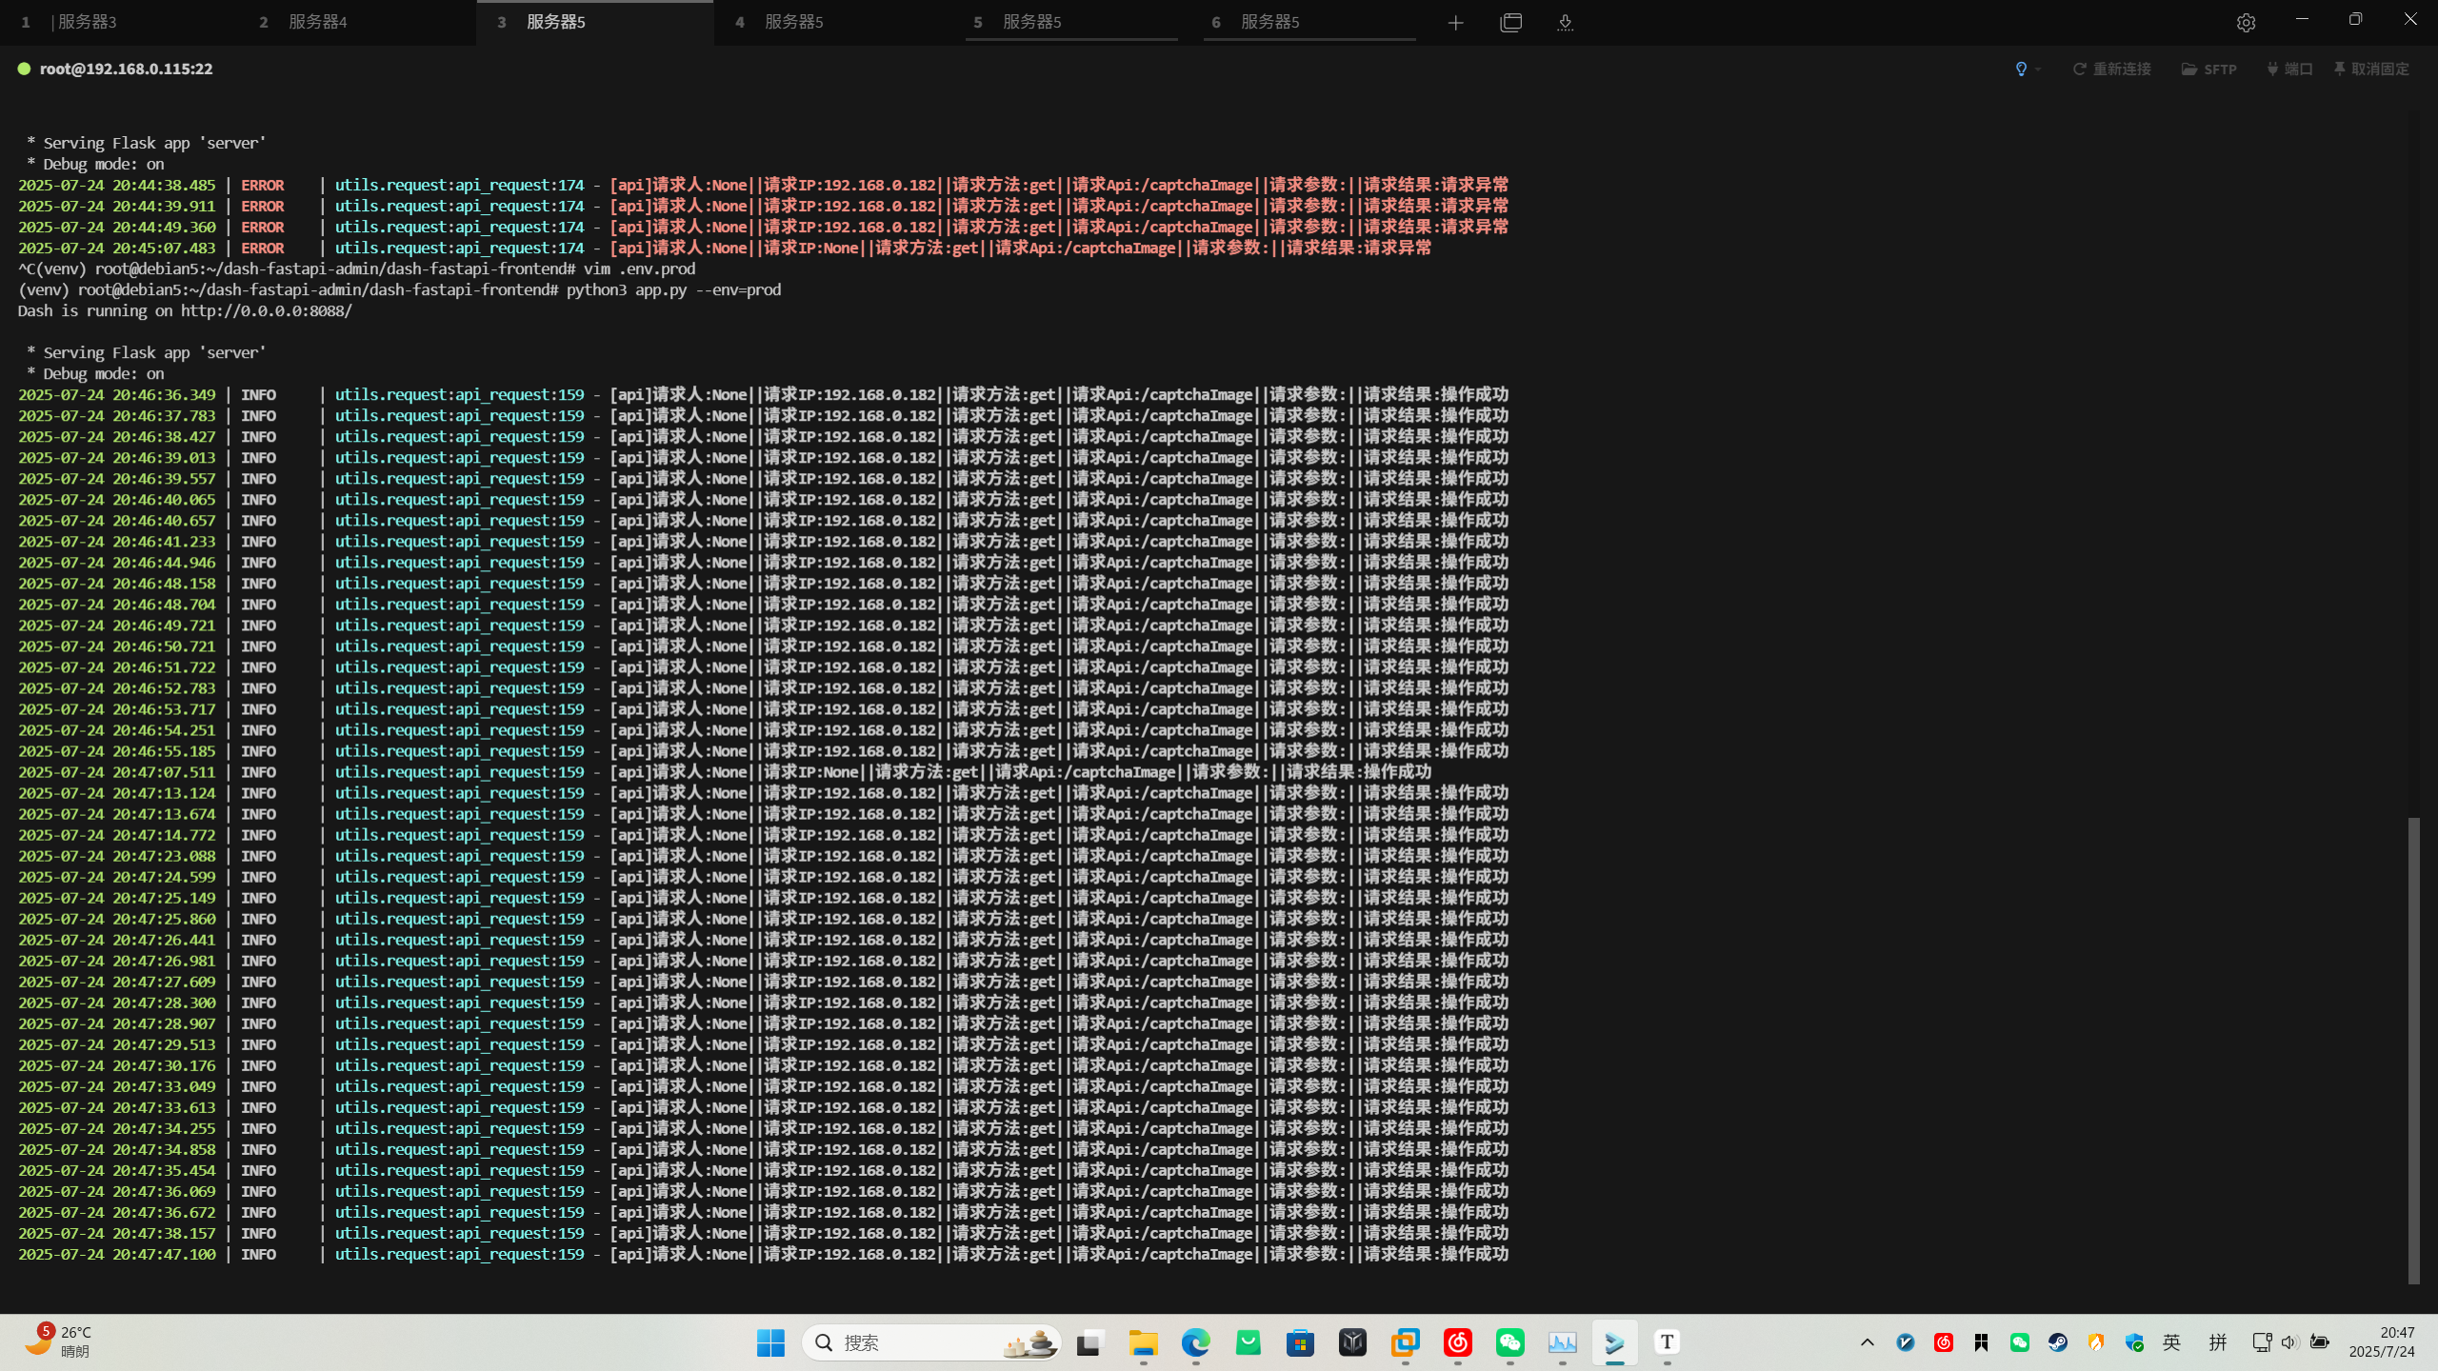
Task: Click the root@192.168.0.115:22 connection label
Action: (127, 69)
